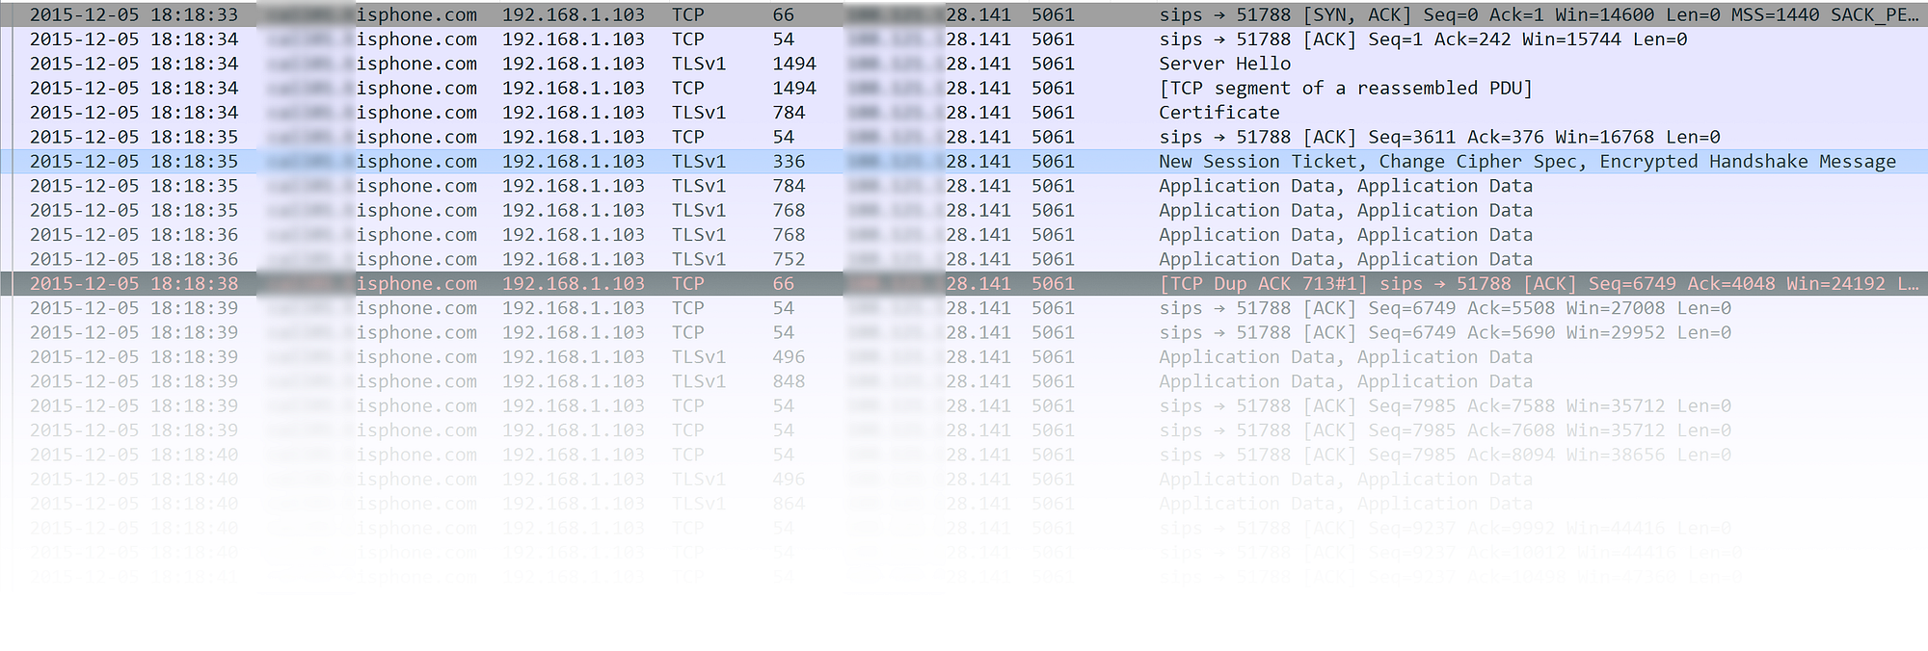Select ACK packet with Seq=7985 Ack=7588
The width and height of the screenshot is (1928, 651).
(x=964, y=406)
